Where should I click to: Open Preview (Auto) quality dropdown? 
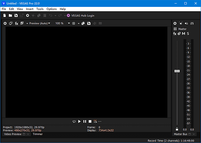pos(40,24)
